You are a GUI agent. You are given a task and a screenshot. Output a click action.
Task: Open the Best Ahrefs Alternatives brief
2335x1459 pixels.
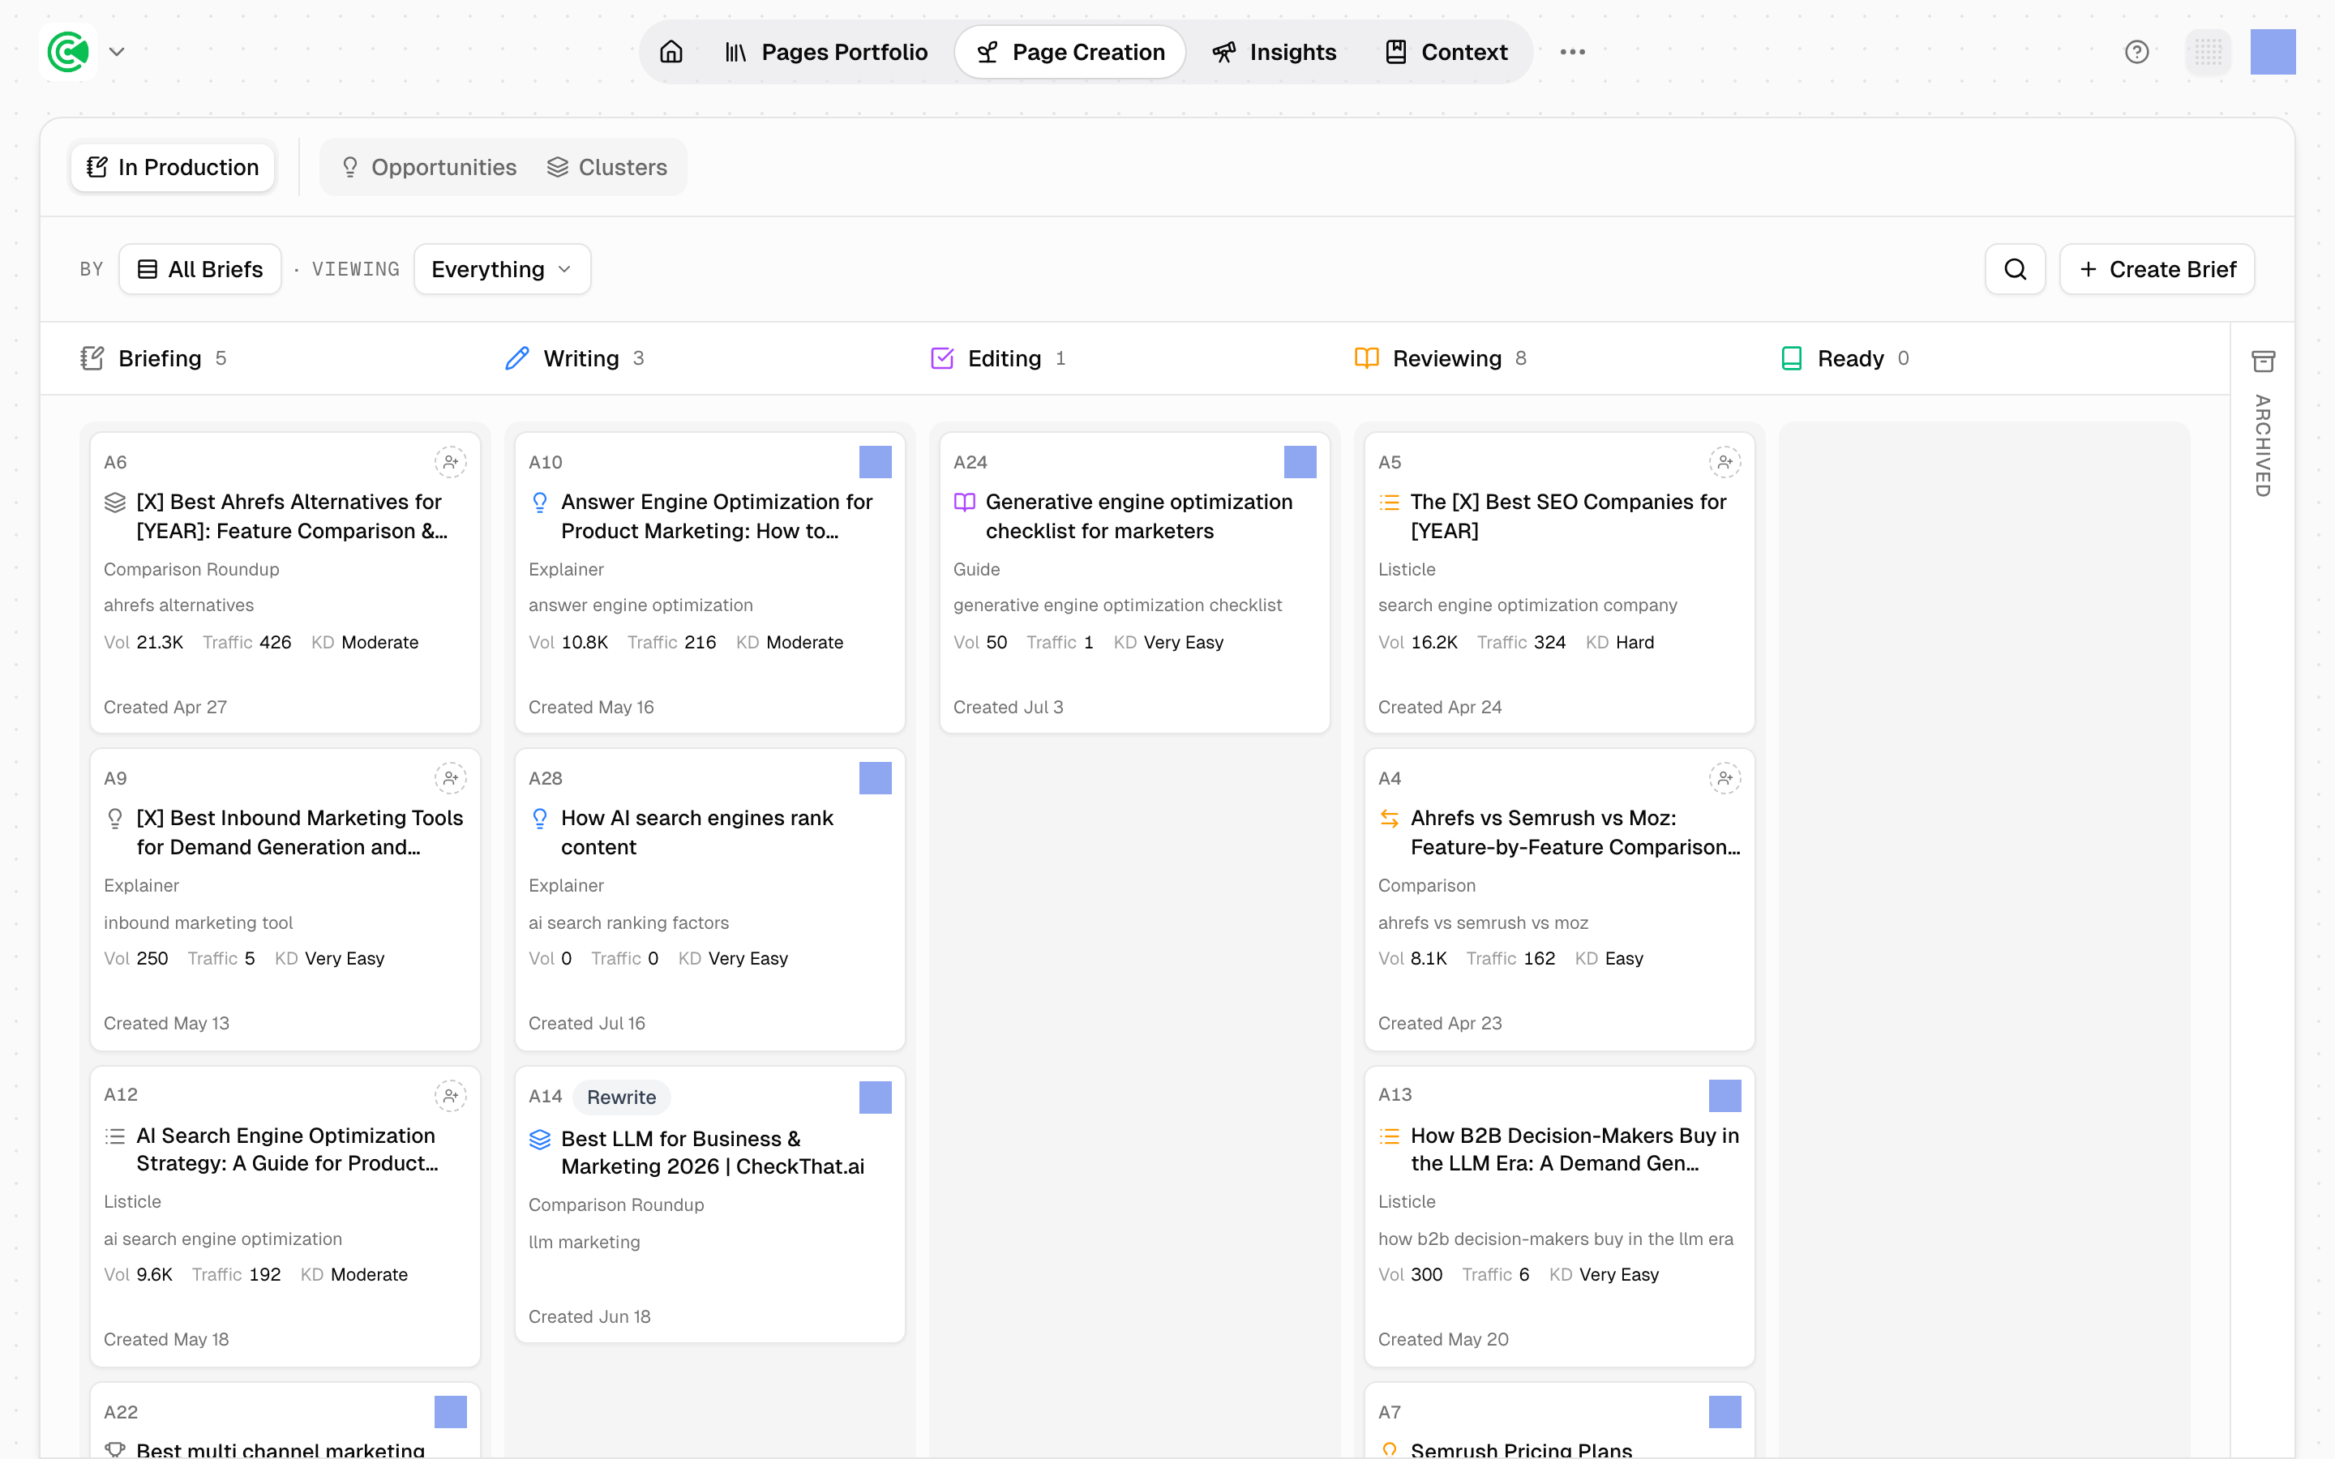[x=293, y=516]
